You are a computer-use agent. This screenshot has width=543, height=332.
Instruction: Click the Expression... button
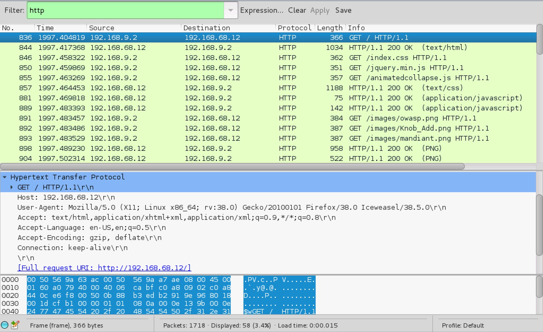tap(261, 10)
